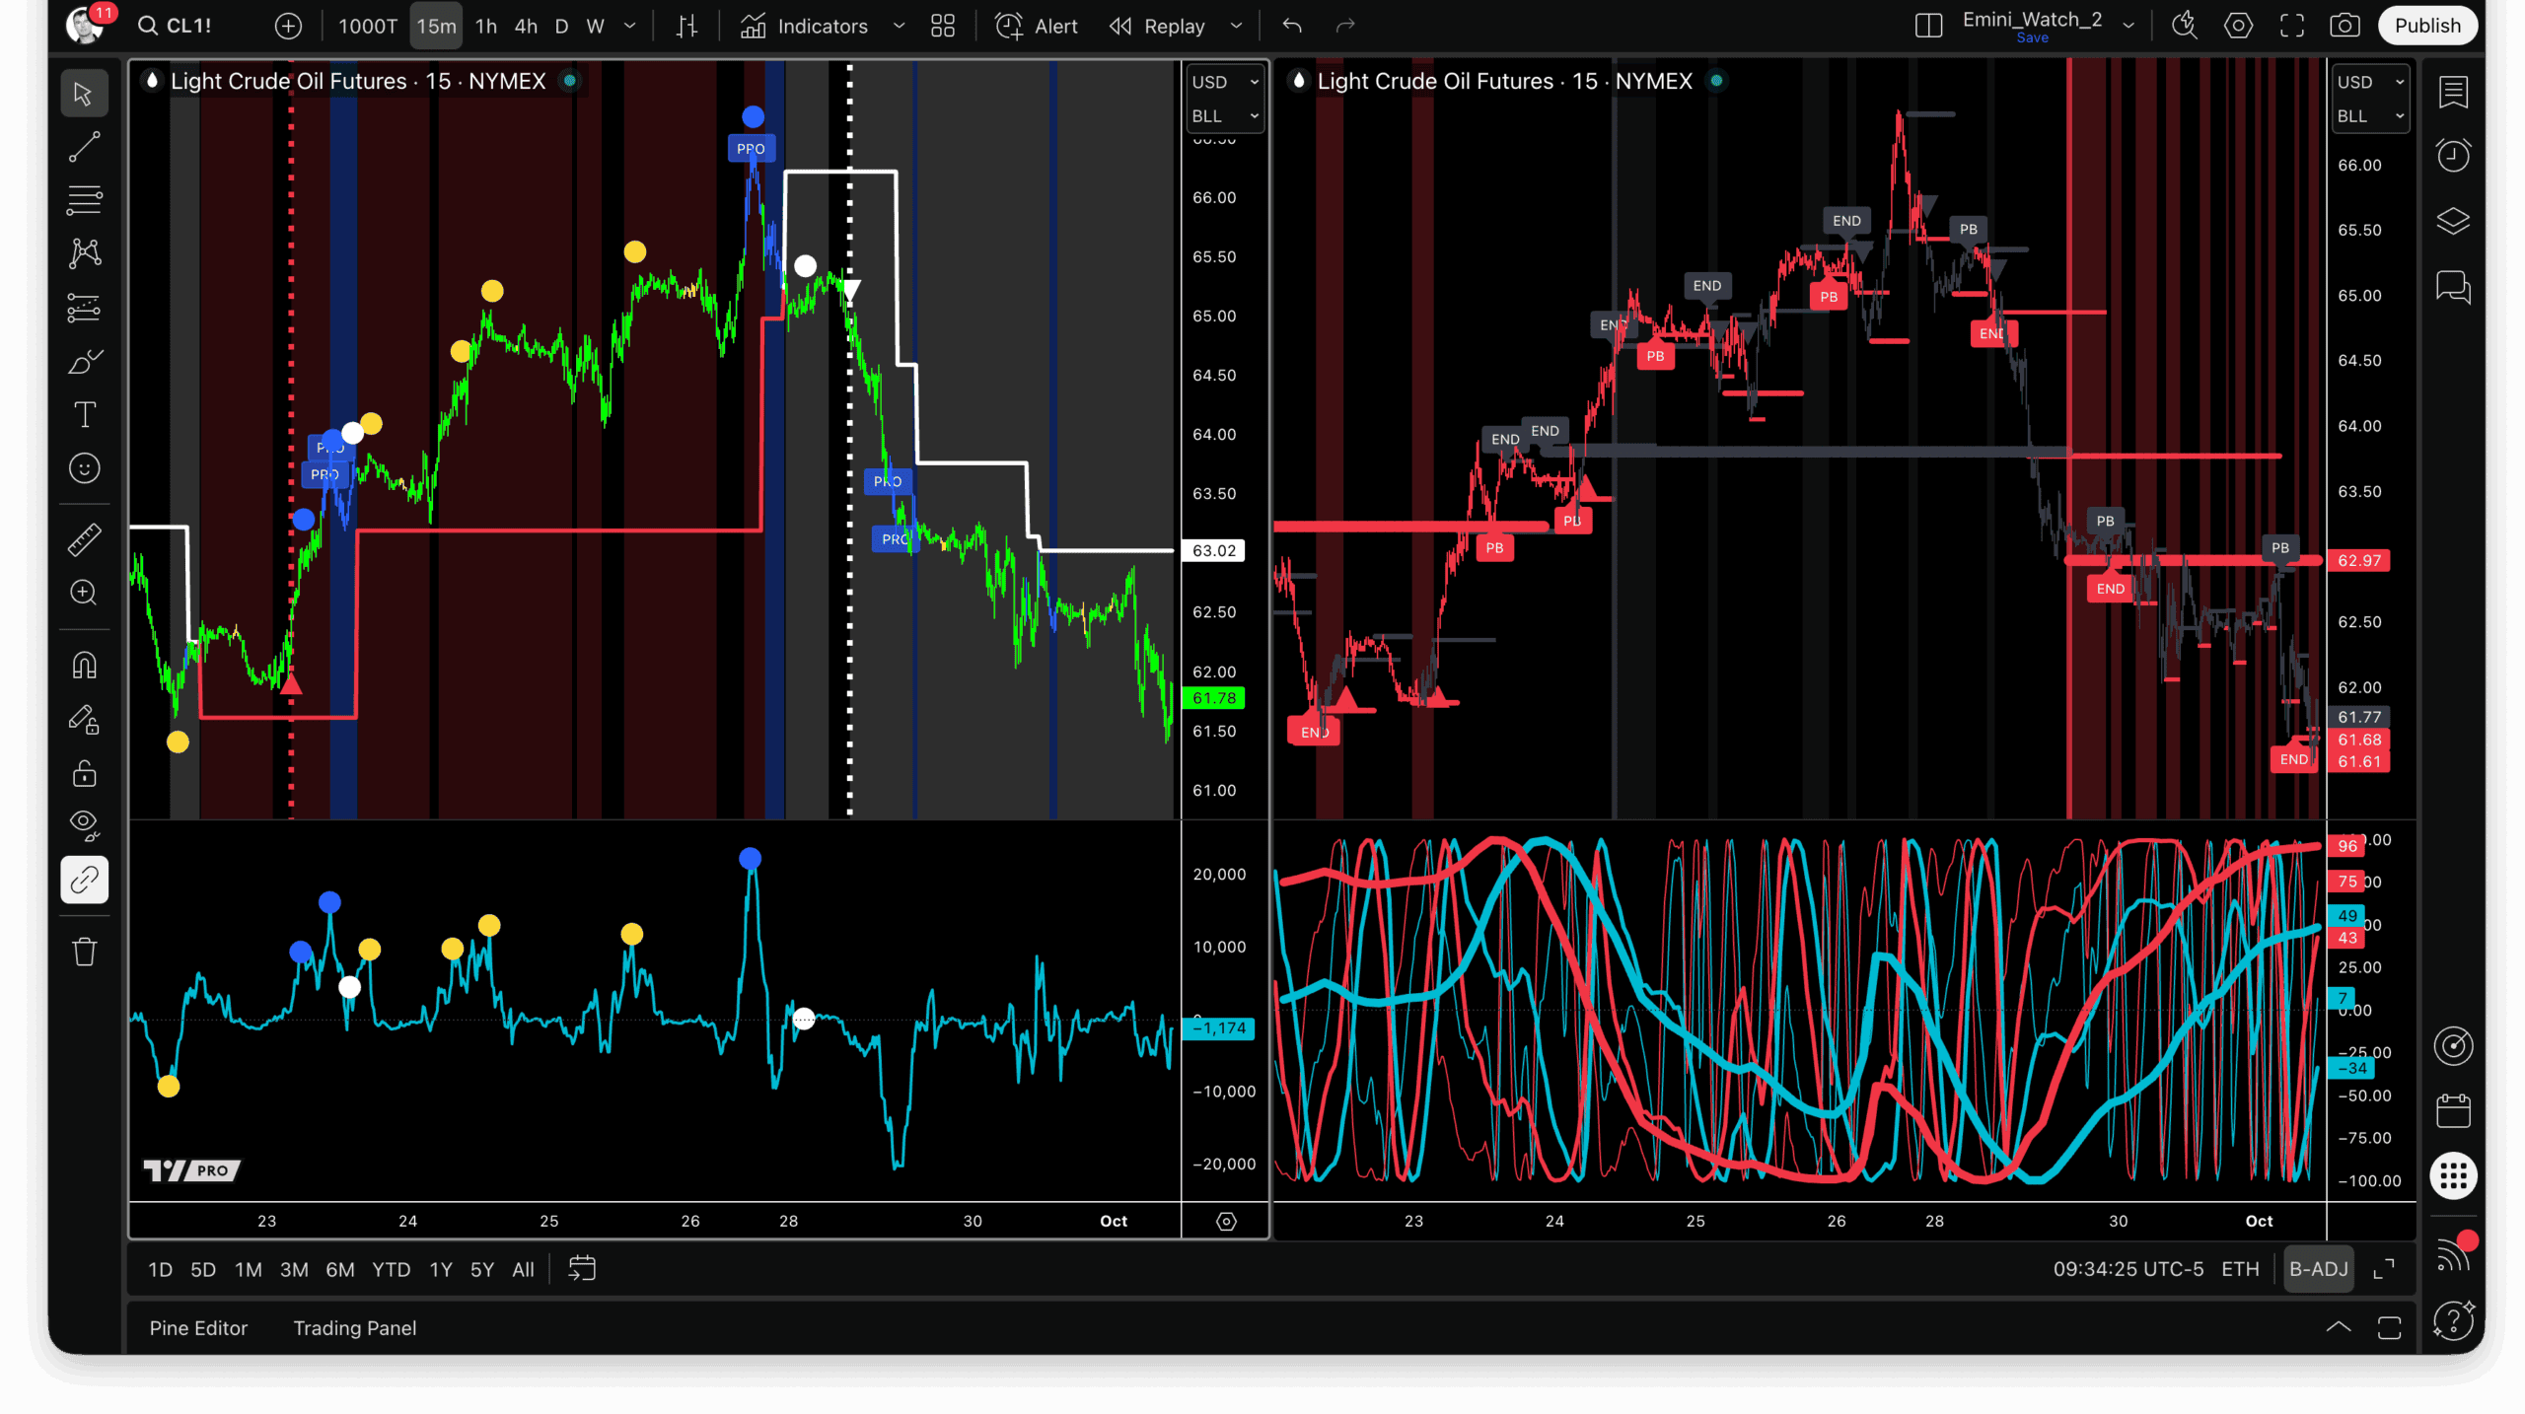This screenshot has height=1414, width=2525.
Task: Toggle B-ADJ back adjustment
Action: [x=2318, y=1269]
